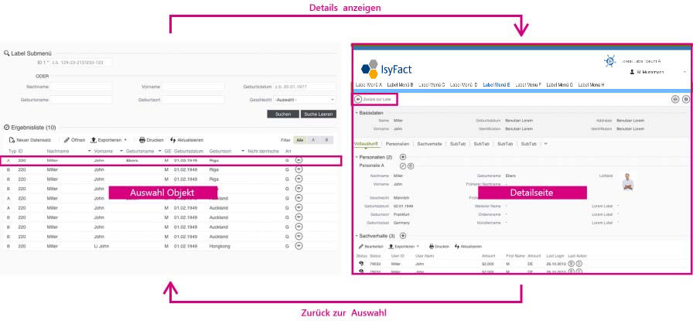Open the Exportieren dropdown in Ergebnisliste toolbar

point(109,140)
